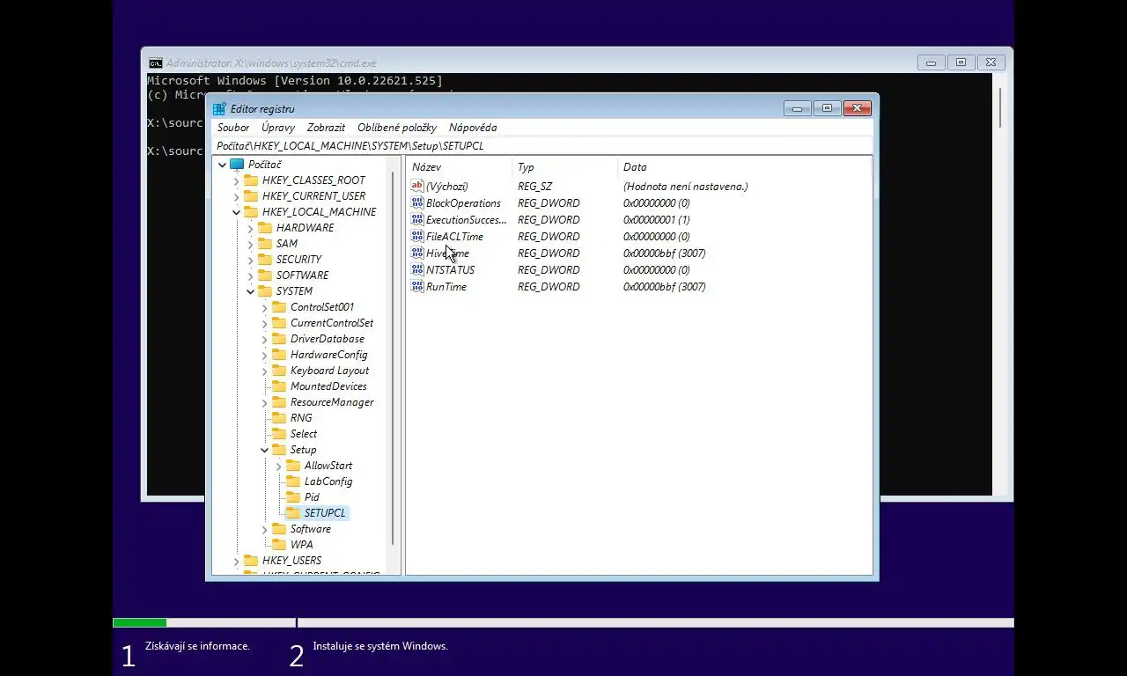Expand the HKEY_CURRENT_USER node
Viewport: 1127px width, 676px height.
tap(236, 196)
